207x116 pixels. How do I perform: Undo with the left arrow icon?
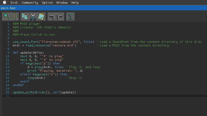pyautogui.click(x=52, y=17)
